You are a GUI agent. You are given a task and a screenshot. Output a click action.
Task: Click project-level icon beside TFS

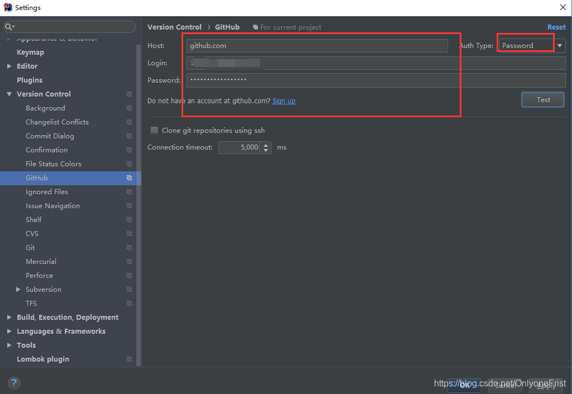click(129, 303)
